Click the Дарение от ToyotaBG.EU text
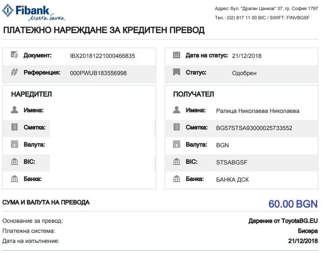The image size is (323, 253). 283,221
